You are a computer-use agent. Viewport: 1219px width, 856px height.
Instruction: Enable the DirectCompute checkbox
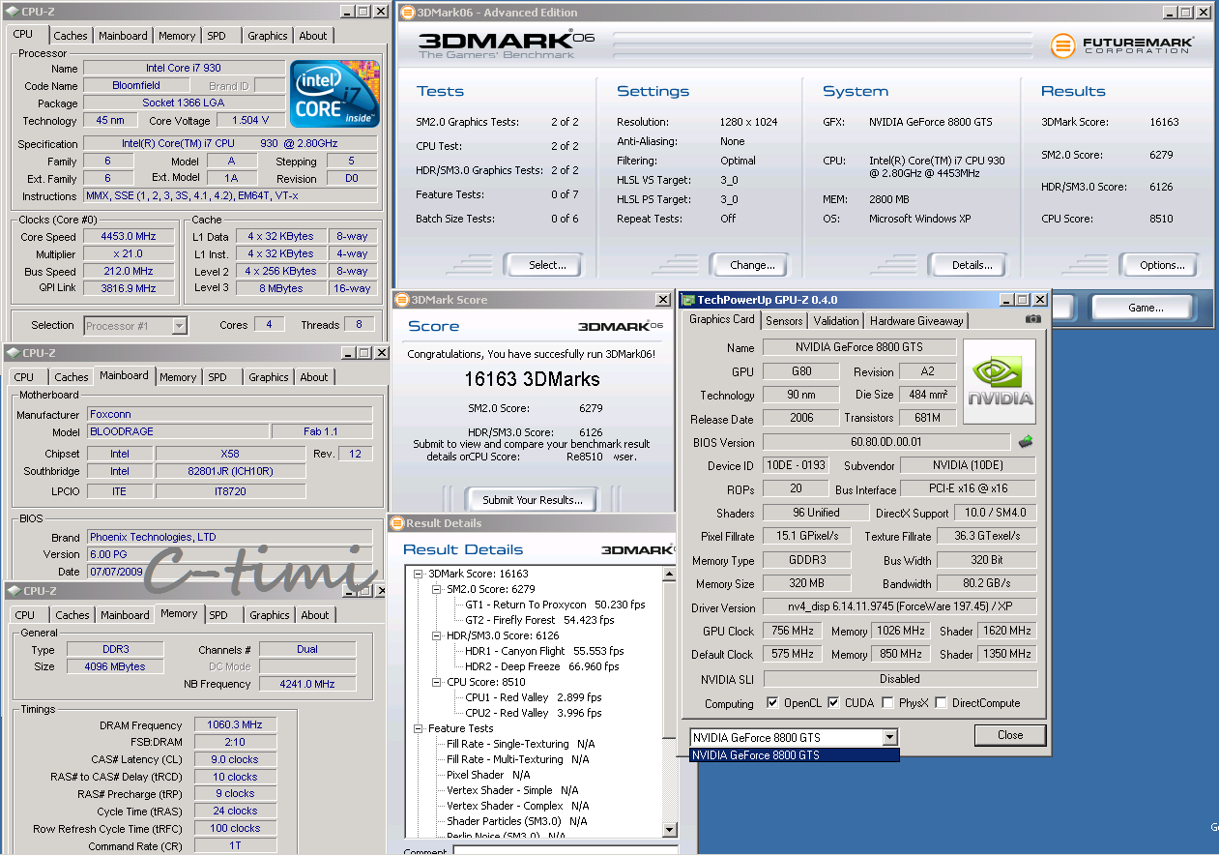[x=942, y=703]
